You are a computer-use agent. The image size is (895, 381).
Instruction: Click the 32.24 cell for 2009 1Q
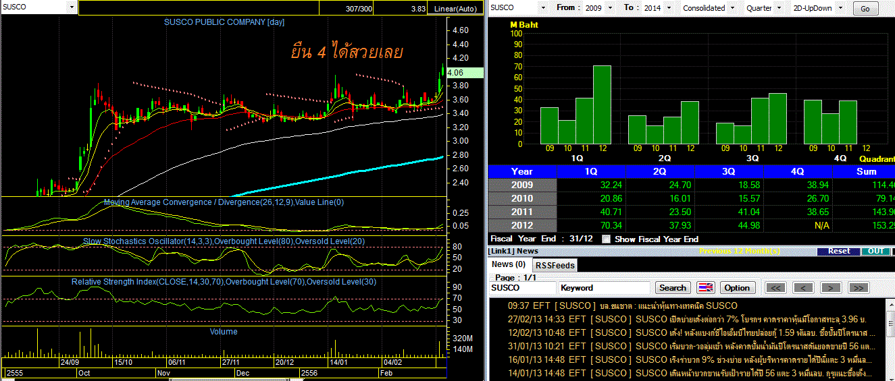point(591,185)
